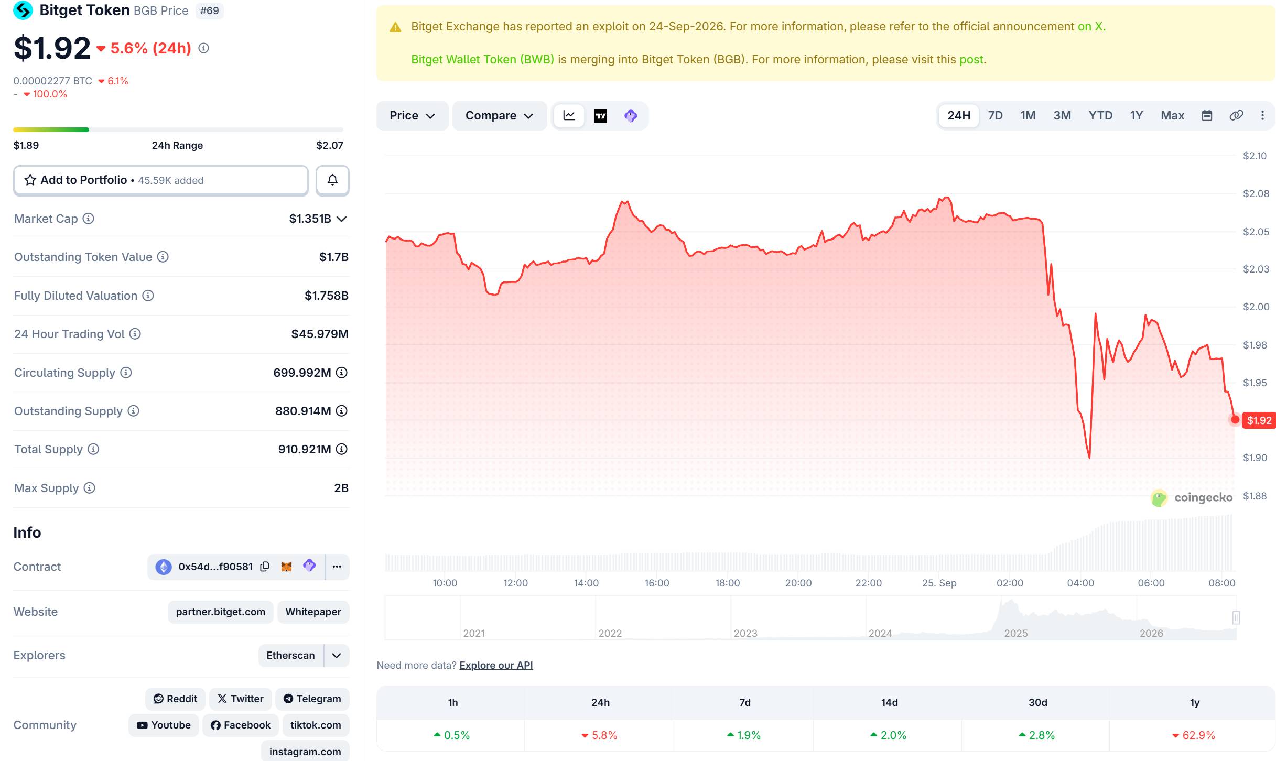Viewport: 1276px width, 761px height.
Task: Open the Whitepaper link
Action: [313, 612]
